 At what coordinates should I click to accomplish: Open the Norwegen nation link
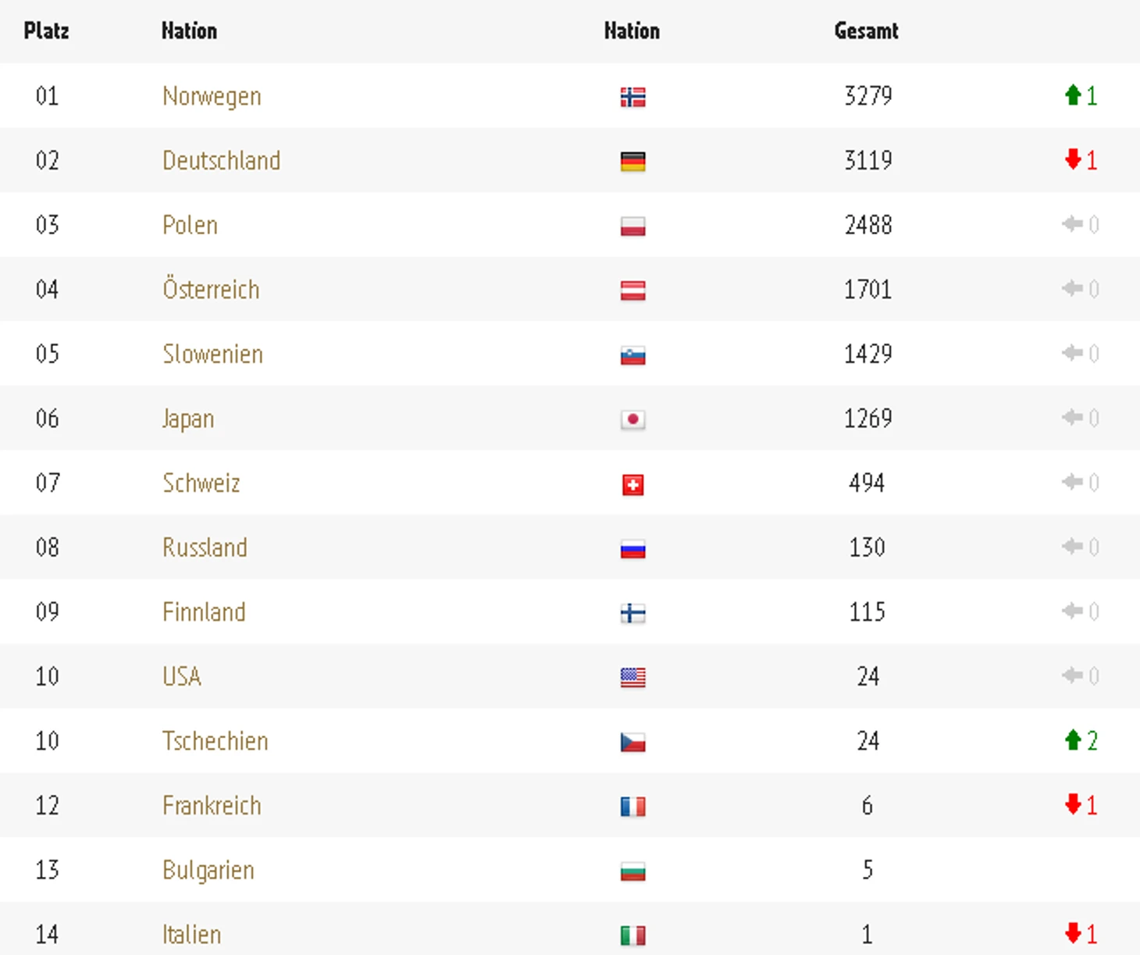pyautogui.click(x=212, y=97)
